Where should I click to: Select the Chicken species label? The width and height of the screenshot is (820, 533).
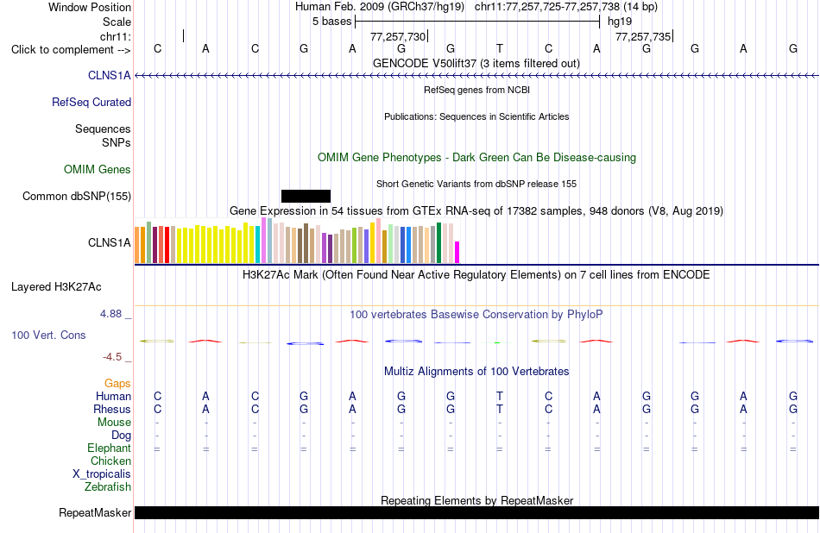tap(110, 461)
